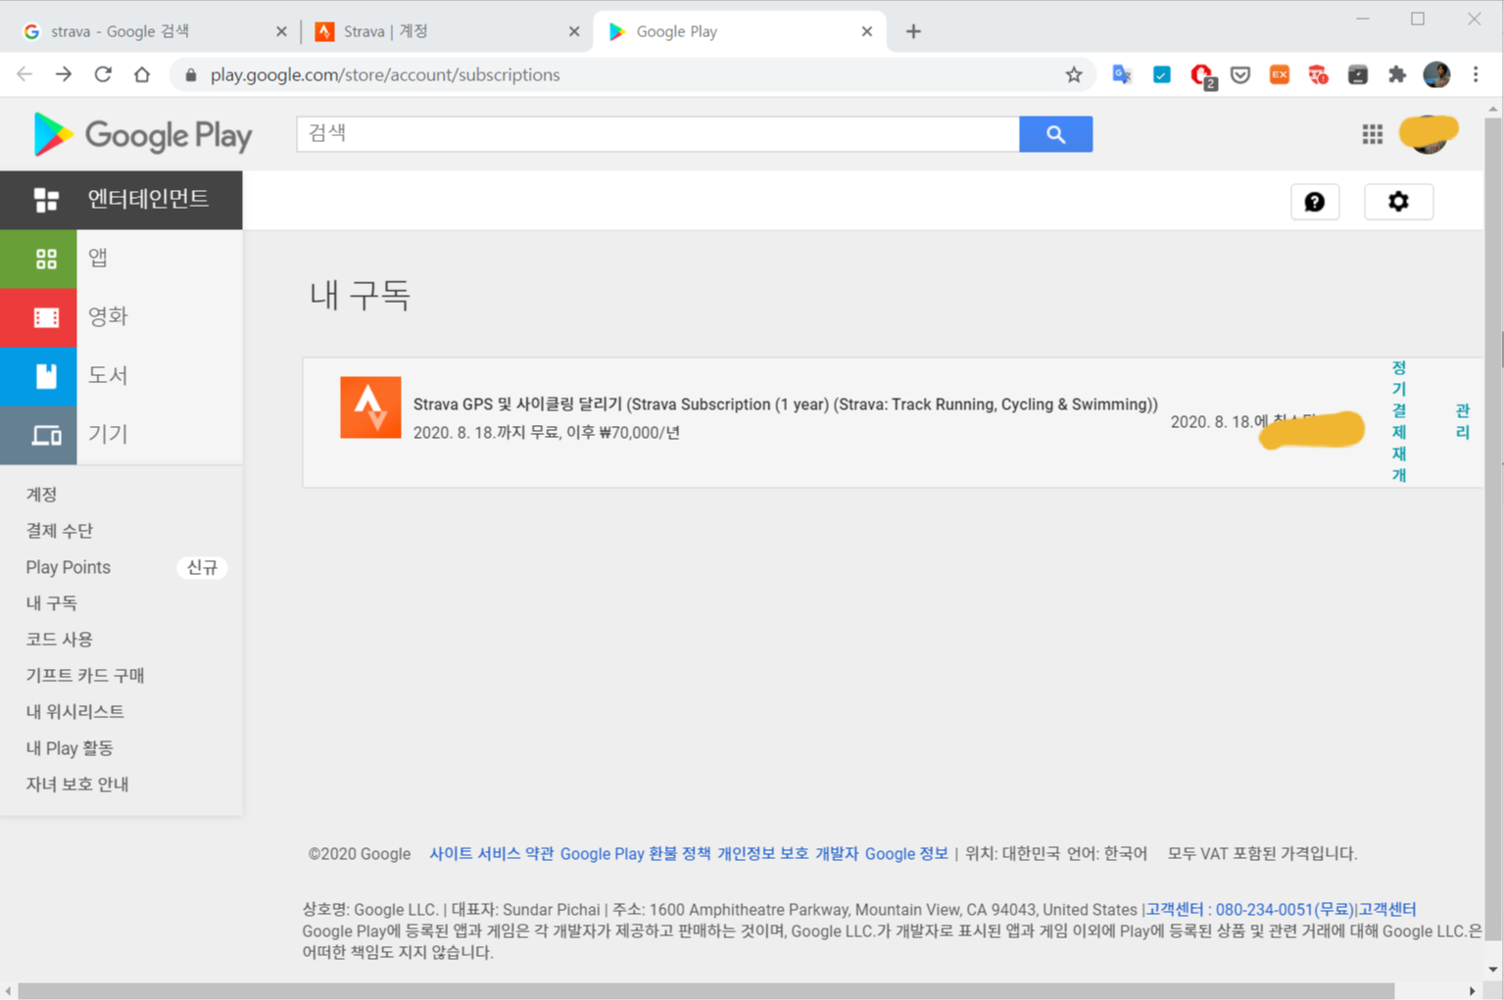Image resolution: width=1504 pixels, height=1000 pixels.
Task: Click 관리 link for Strava subscription
Action: tap(1463, 421)
